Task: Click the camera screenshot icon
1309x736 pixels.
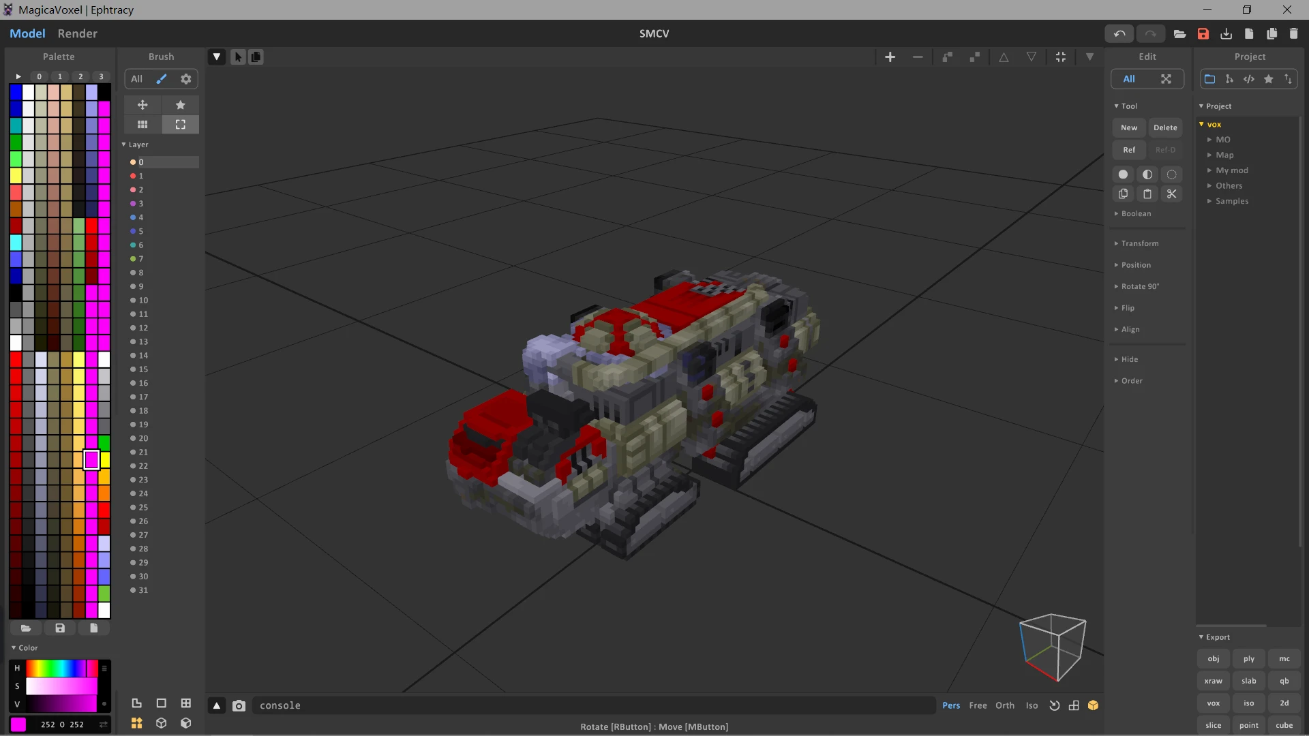Action: pyautogui.click(x=239, y=706)
